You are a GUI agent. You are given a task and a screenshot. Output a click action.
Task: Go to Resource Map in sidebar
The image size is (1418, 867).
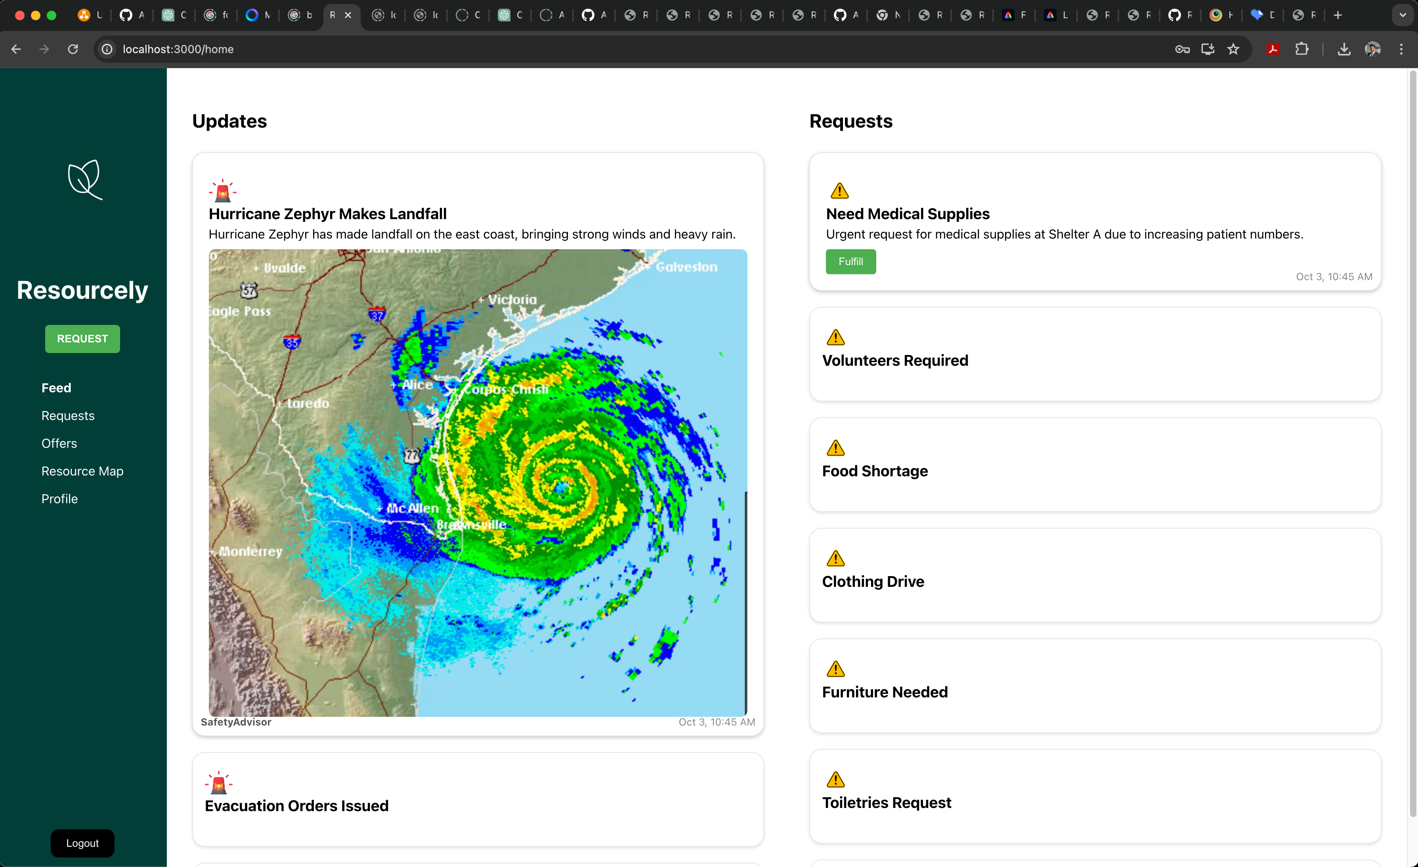82,471
